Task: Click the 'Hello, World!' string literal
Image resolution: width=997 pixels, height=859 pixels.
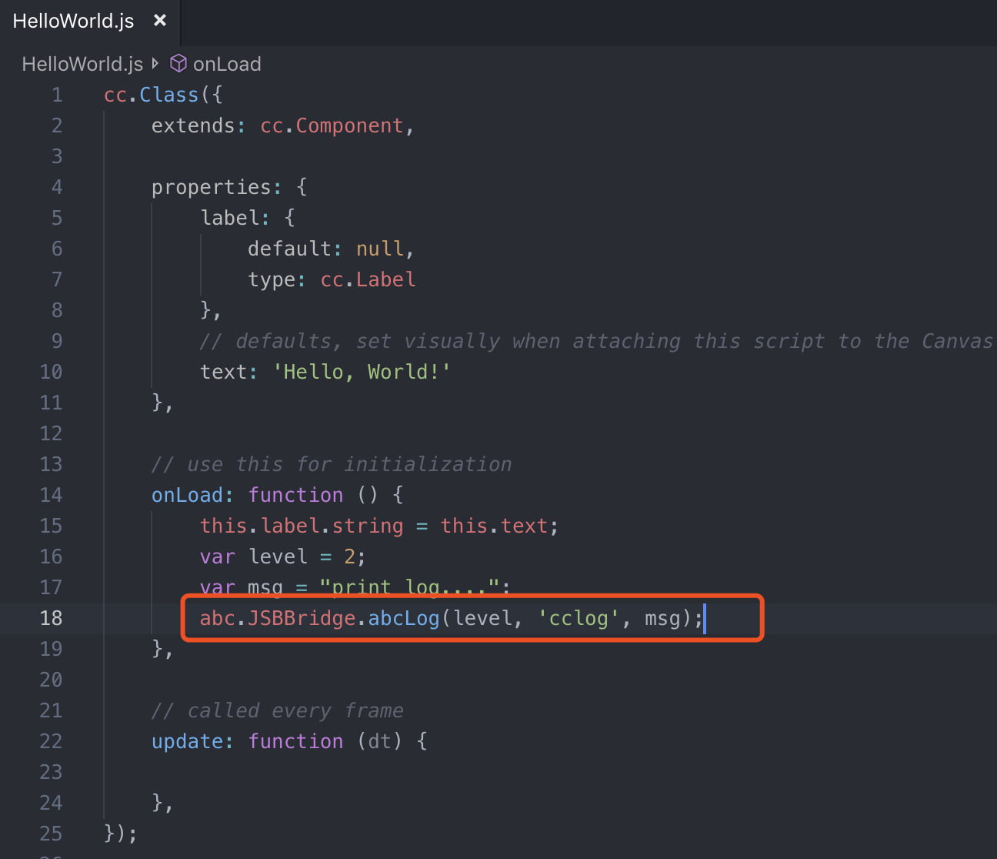Action: tap(362, 372)
